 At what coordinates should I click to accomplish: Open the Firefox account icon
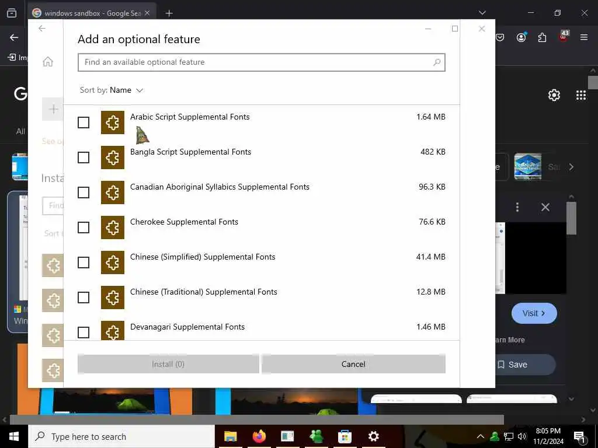tap(521, 37)
